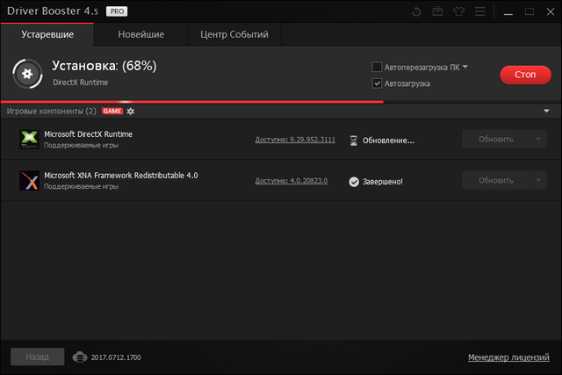The width and height of the screenshot is (562, 375).
Task: Click the database version 2017.0712.1700 text
Action: coord(116,357)
